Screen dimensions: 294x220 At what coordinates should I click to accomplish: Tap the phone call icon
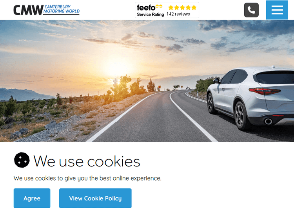[251, 10]
